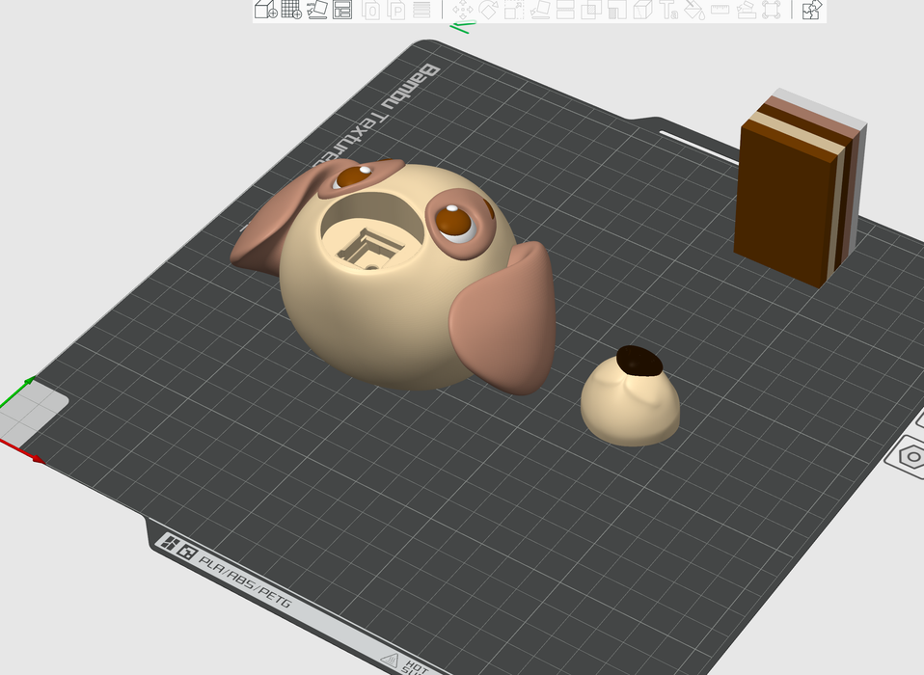Open the Text shape tool
This screenshot has width=924, height=675.
669,11
